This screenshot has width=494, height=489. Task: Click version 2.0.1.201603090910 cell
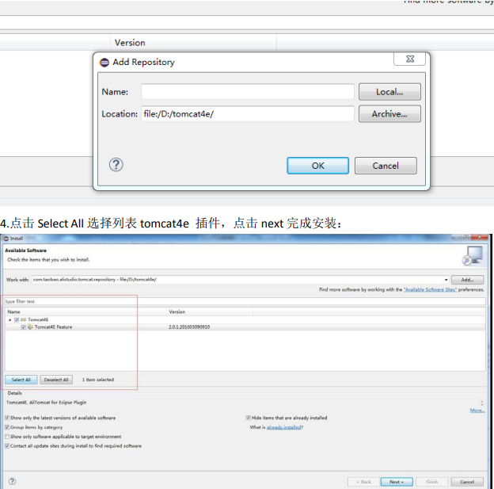point(189,327)
